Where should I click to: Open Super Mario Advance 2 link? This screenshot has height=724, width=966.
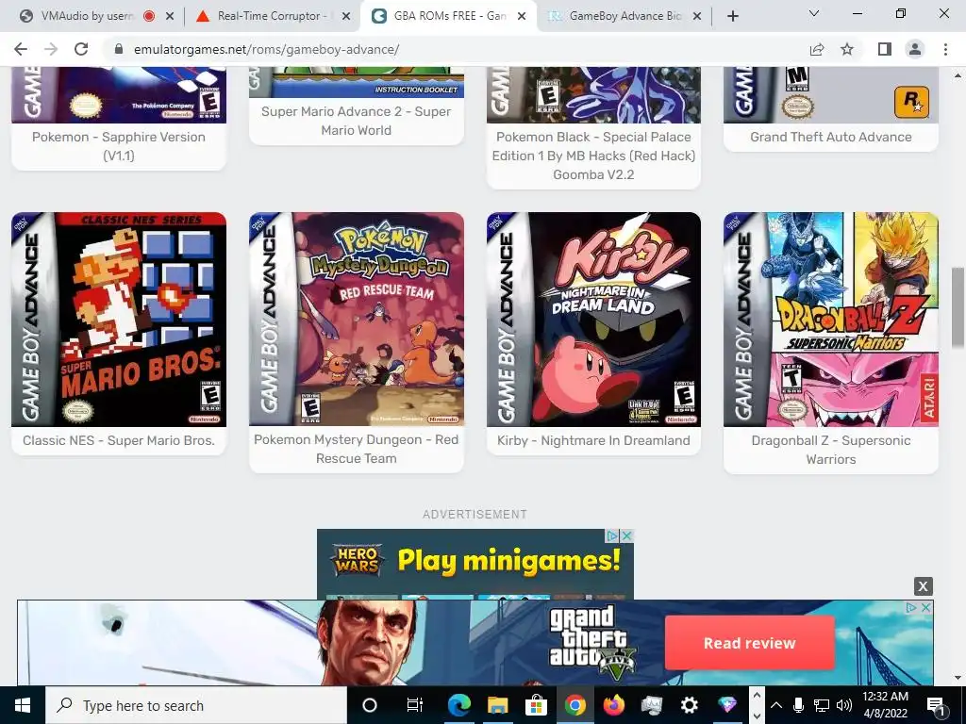pyautogui.click(x=356, y=121)
